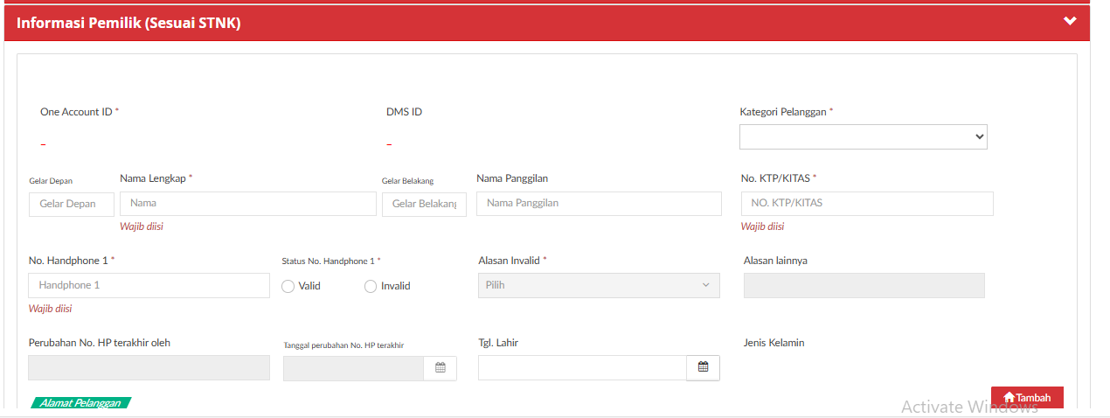Click the Handphone 1 input field

pyautogui.click(x=149, y=286)
